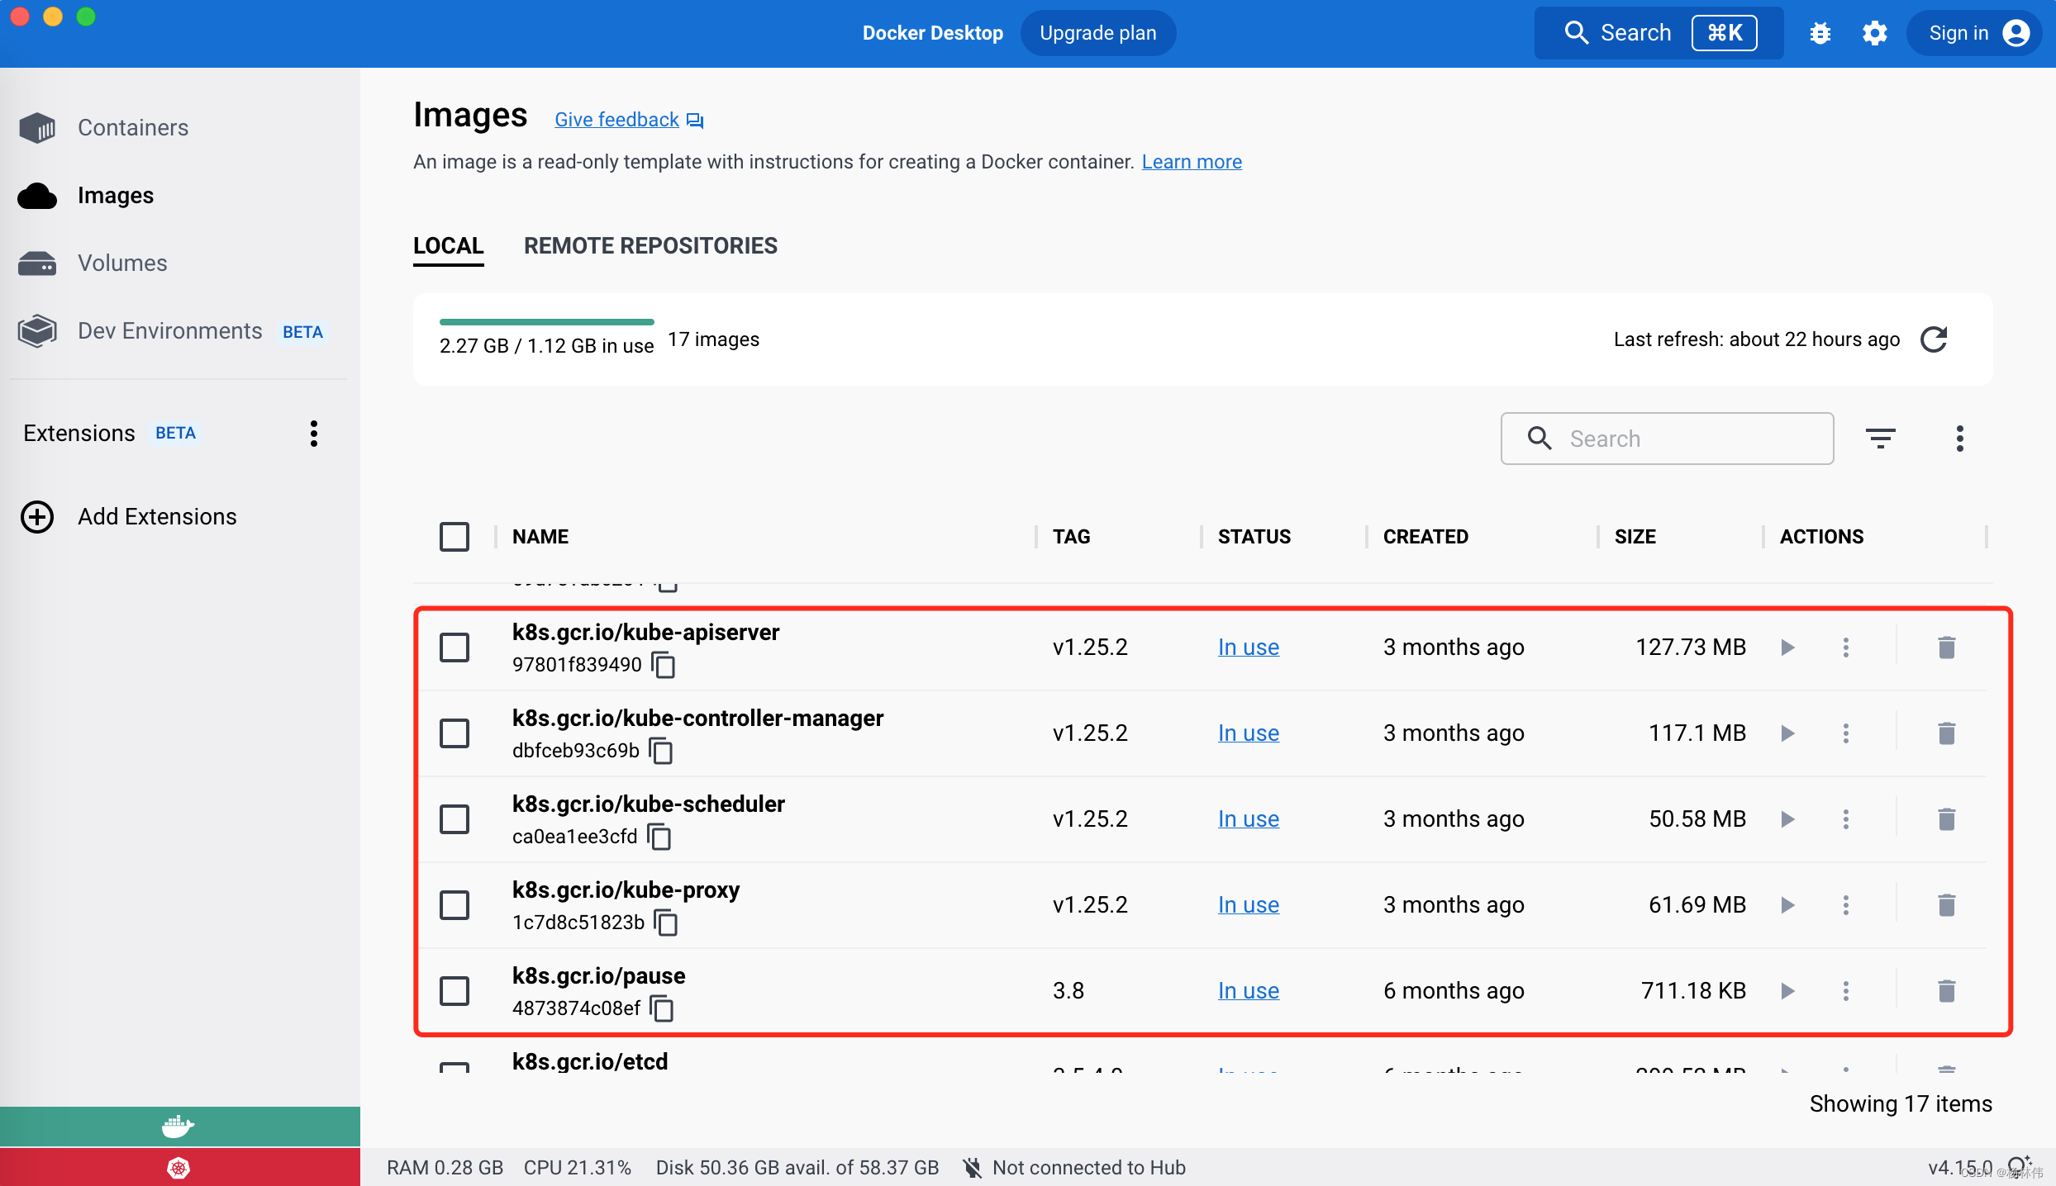
Task: Select the kube-apiserver image checkbox
Action: tap(455, 648)
